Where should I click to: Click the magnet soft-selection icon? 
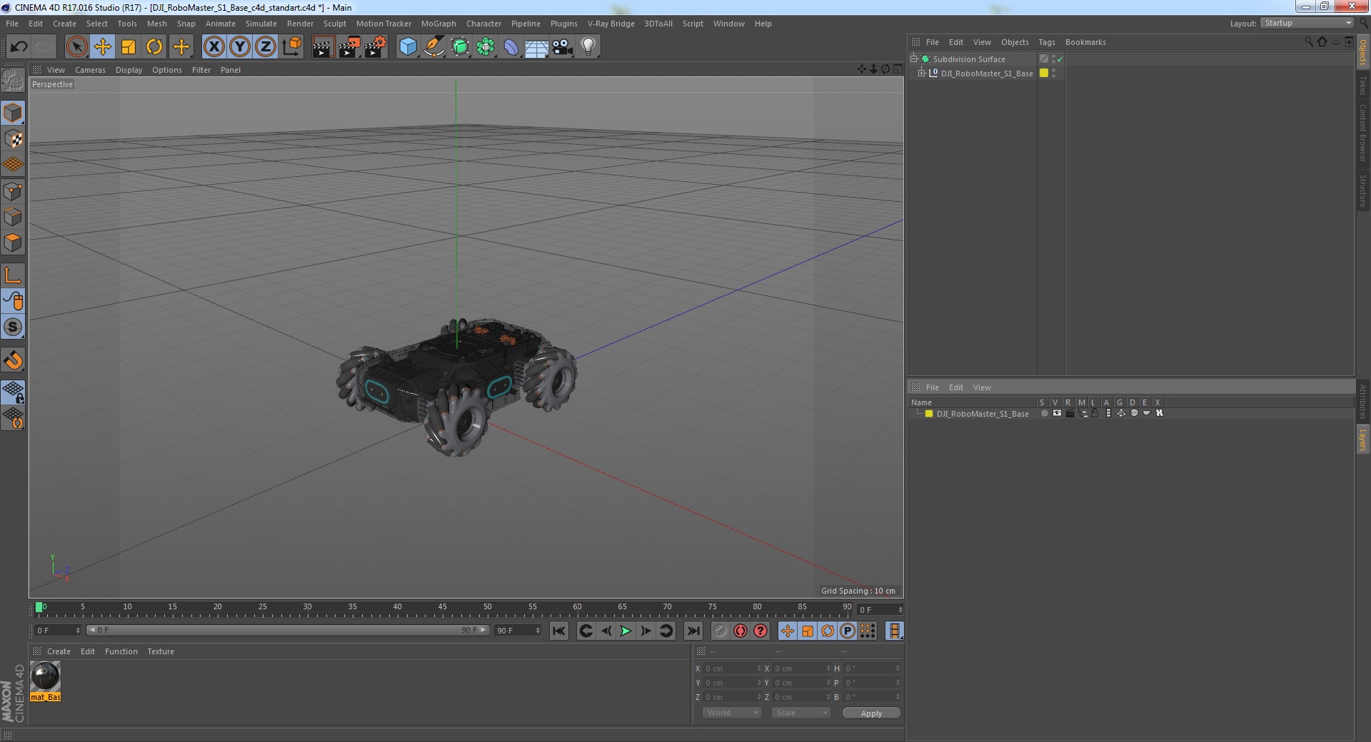pyautogui.click(x=13, y=360)
